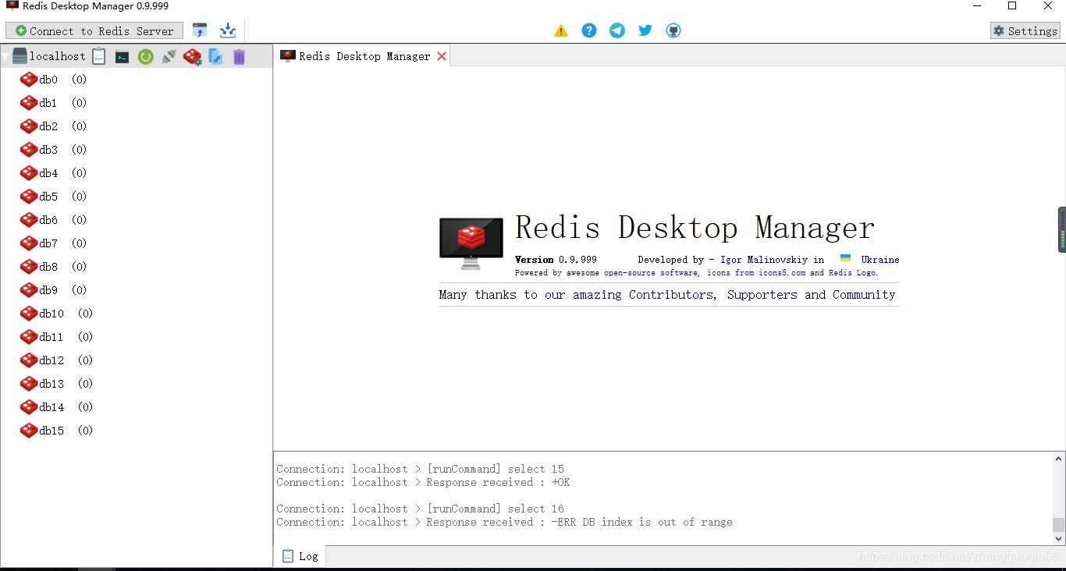1066x571 pixels.
Task: Open the Igor Malinovskiy link
Action: tap(764, 260)
